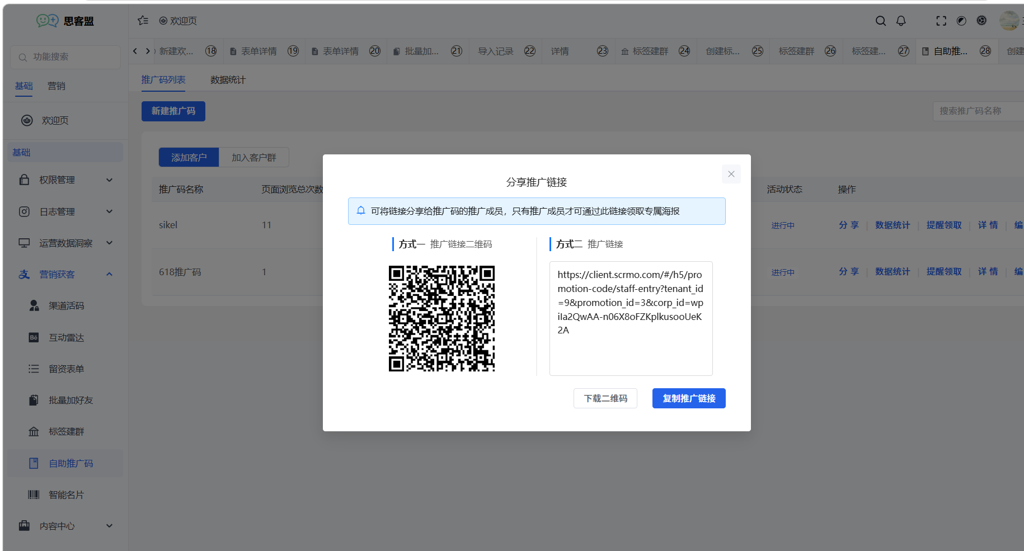Click 分享 link in 618推广码 row
The height and width of the screenshot is (551, 1024).
coord(848,271)
